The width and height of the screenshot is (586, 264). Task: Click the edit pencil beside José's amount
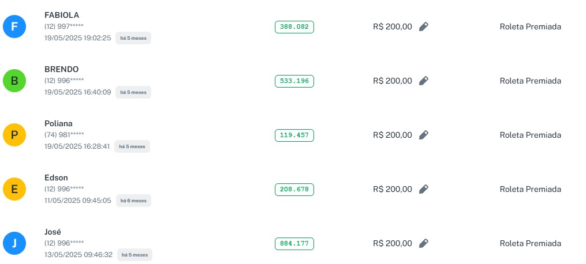(423, 243)
